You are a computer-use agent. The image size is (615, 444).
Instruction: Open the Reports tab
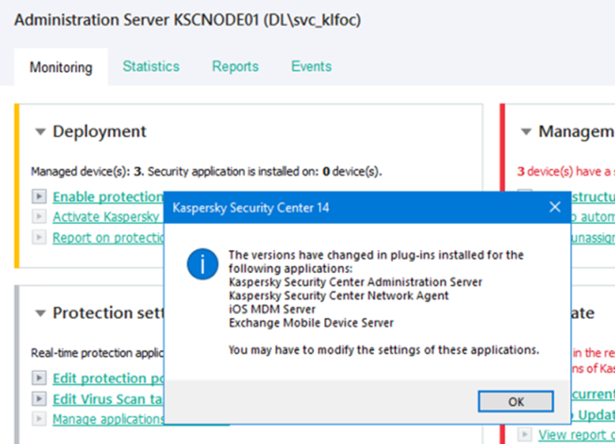pyautogui.click(x=235, y=67)
